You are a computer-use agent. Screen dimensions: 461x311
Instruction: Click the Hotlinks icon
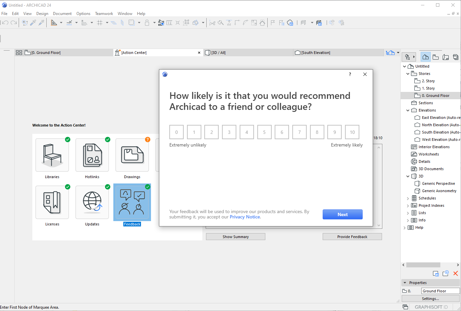[x=92, y=155]
